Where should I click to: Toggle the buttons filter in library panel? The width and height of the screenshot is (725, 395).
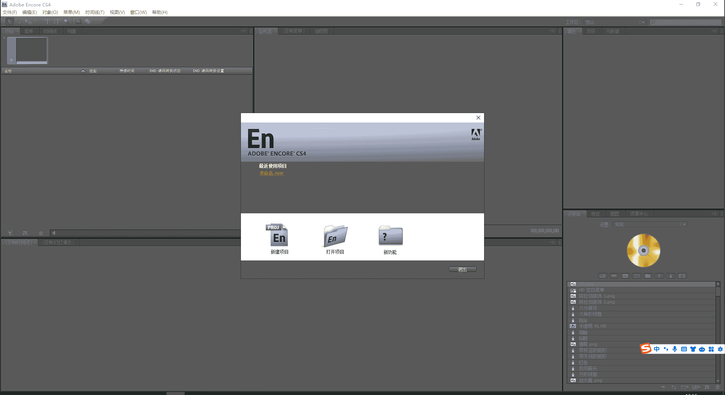pos(614,276)
